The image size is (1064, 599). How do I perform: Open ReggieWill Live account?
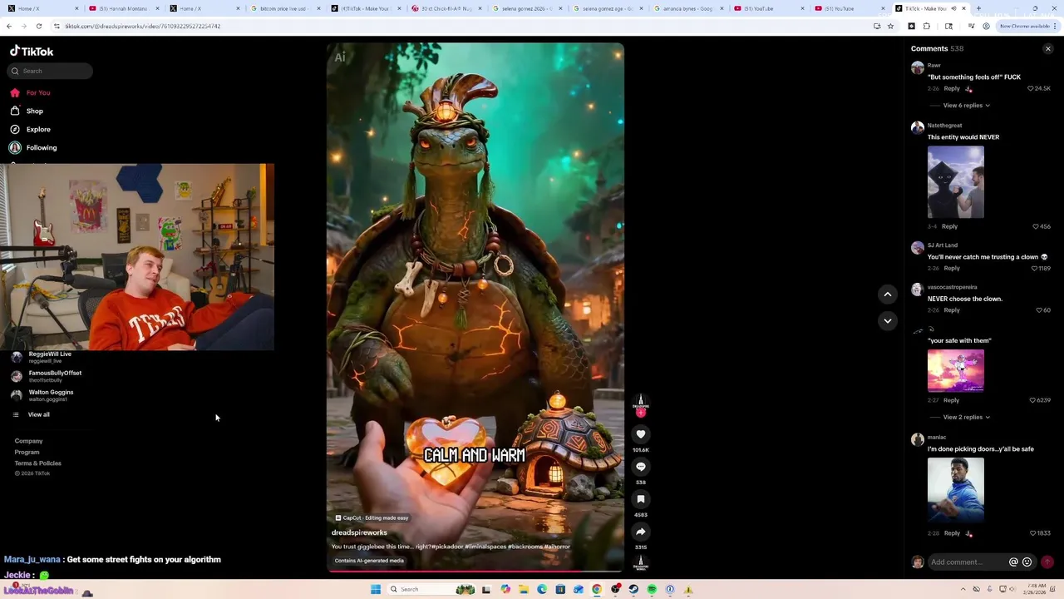coord(50,357)
